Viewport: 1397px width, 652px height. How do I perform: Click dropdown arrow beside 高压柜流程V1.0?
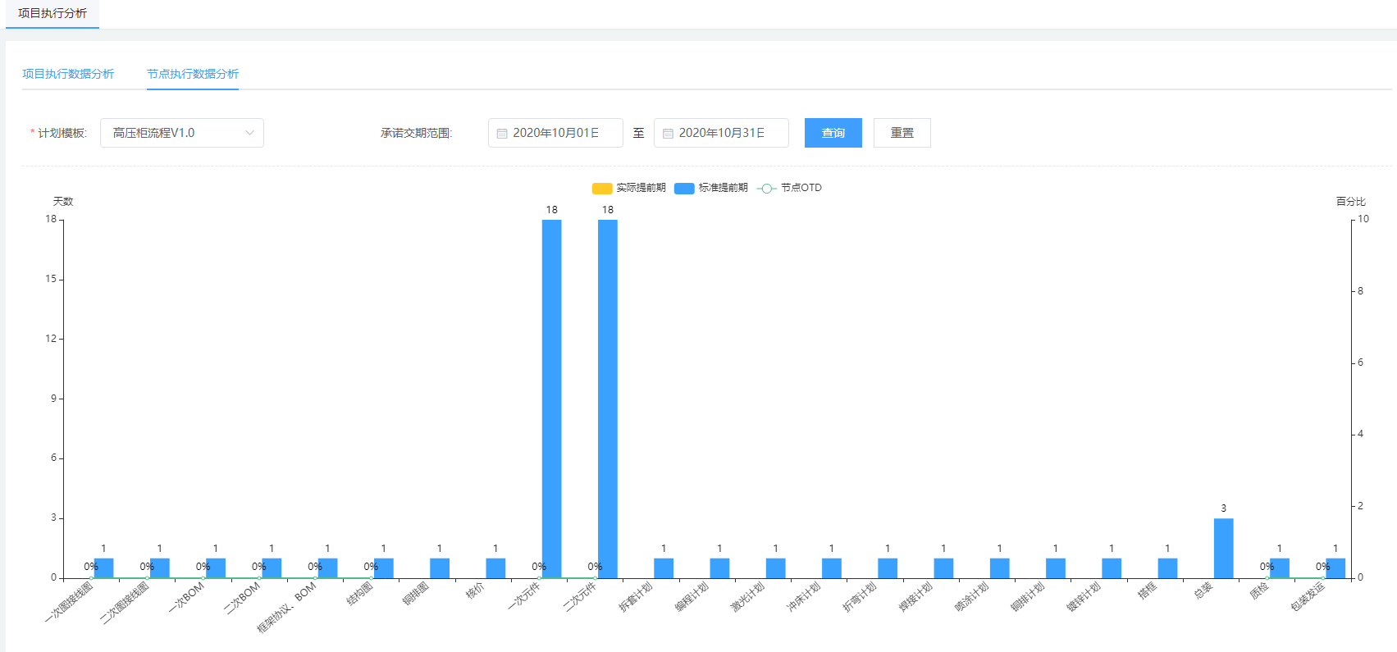tap(249, 133)
